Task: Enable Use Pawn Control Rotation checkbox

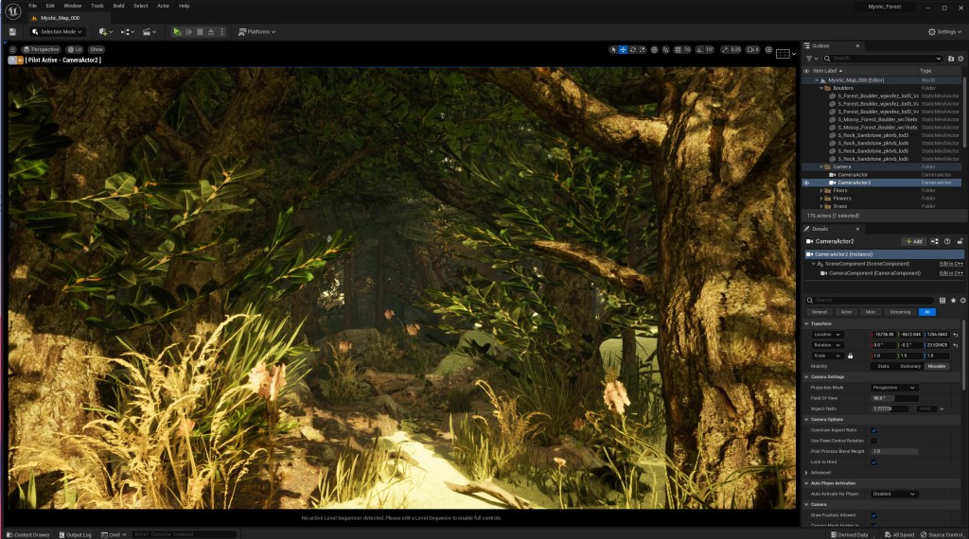Action: pos(873,441)
